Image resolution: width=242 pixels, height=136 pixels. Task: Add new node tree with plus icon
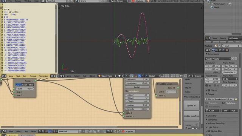click(87, 131)
